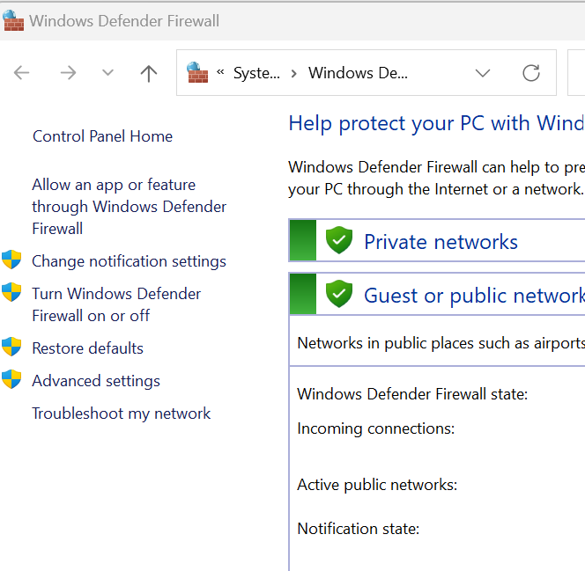585x571 pixels.
Task: Click 'Windows Defender Firewall state:' label
Action: click(x=412, y=394)
